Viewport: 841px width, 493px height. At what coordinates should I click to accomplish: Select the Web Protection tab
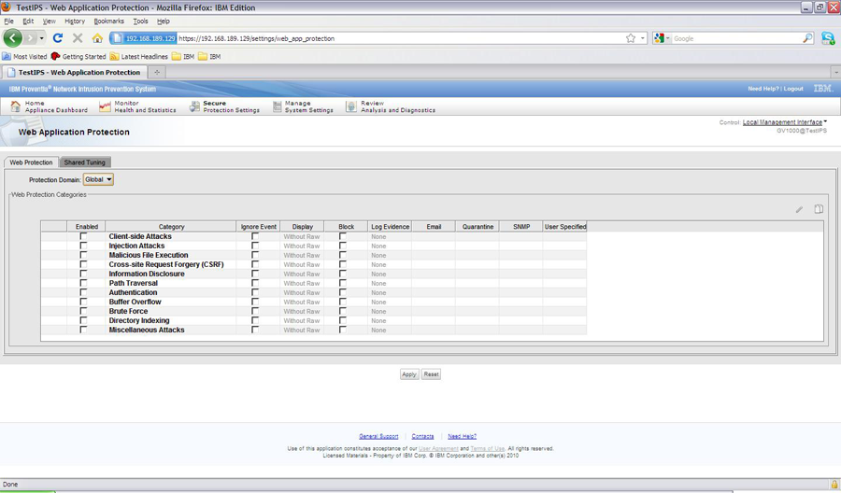(31, 162)
